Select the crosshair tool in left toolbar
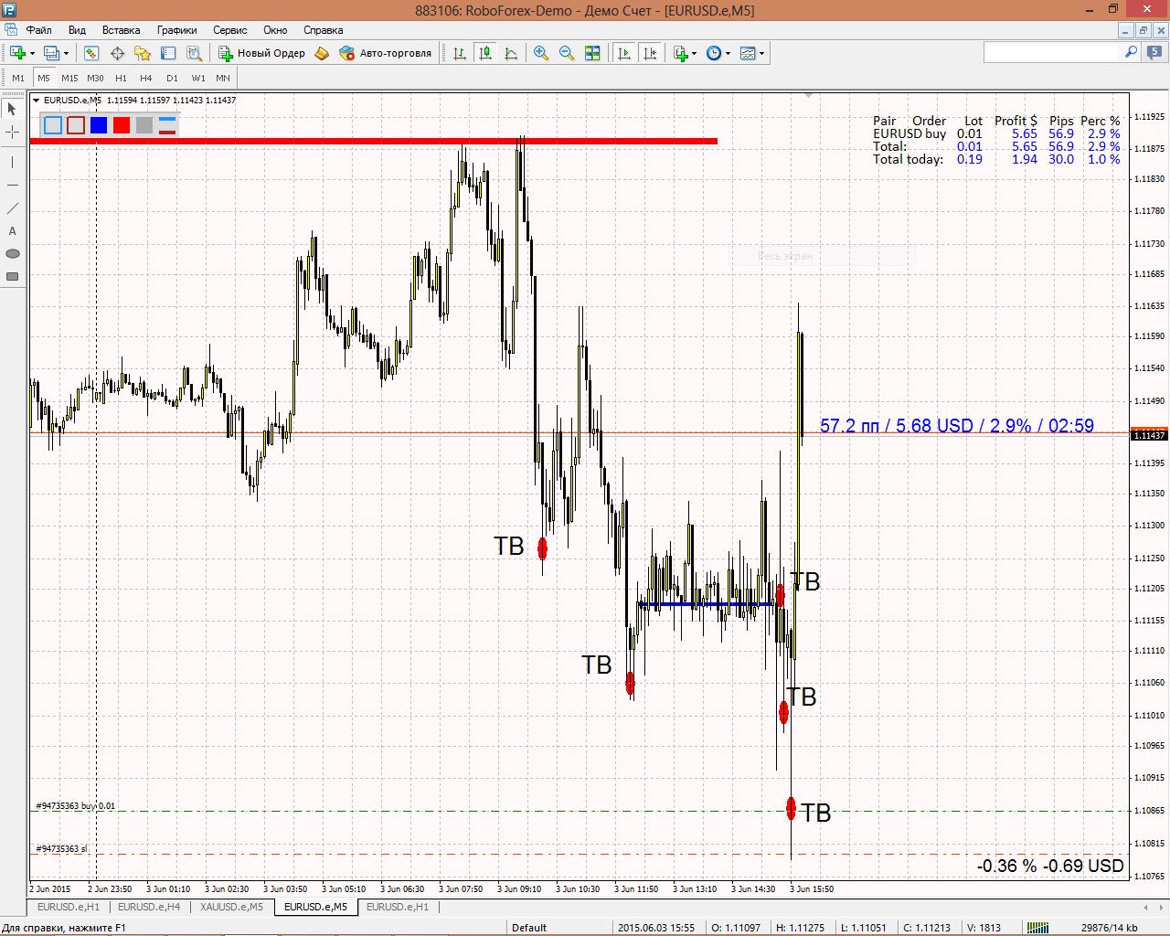Screen dimensions: 1170x936 click(x=12, y=133)
